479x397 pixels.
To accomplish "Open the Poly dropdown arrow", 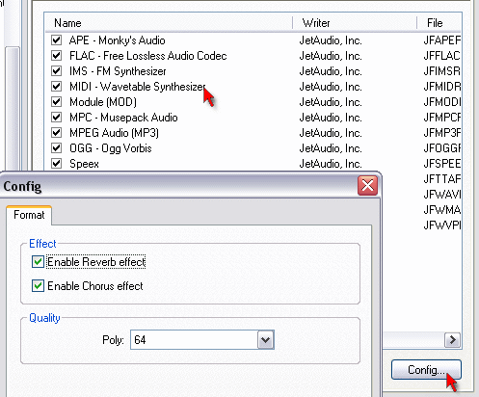I will 265,340.
